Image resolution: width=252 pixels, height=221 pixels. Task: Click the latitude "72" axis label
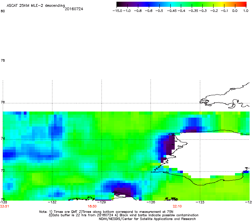click(3, 170)
